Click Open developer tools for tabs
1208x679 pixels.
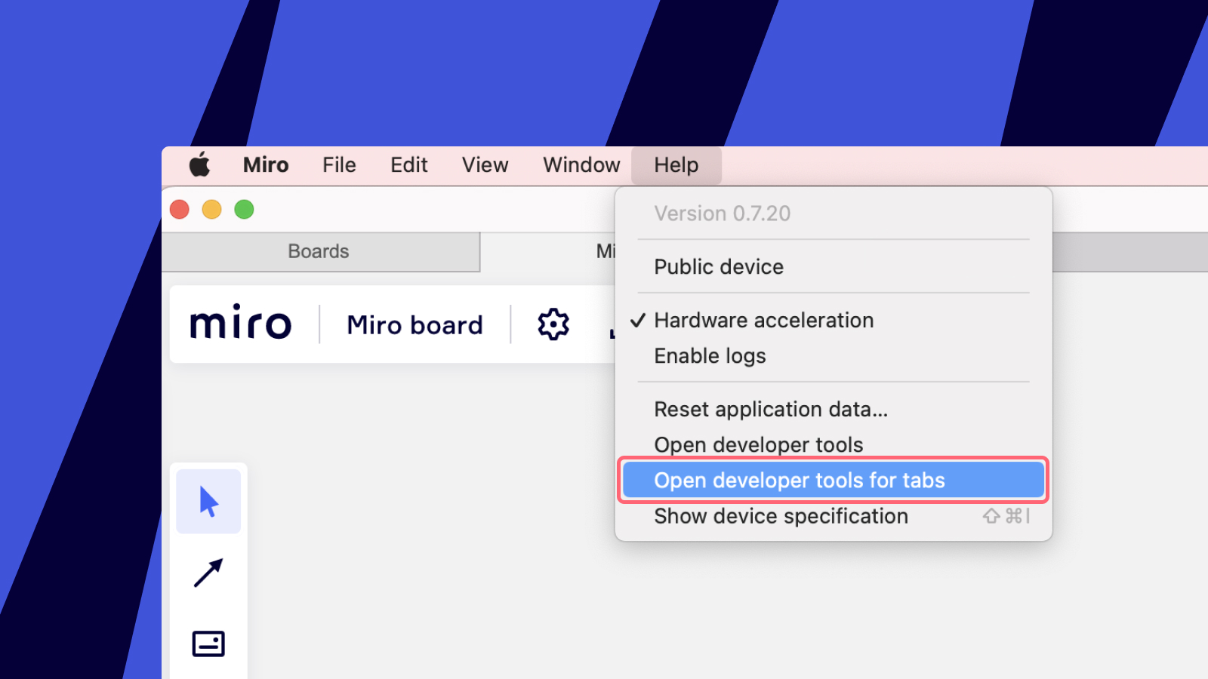coord(800,480)
